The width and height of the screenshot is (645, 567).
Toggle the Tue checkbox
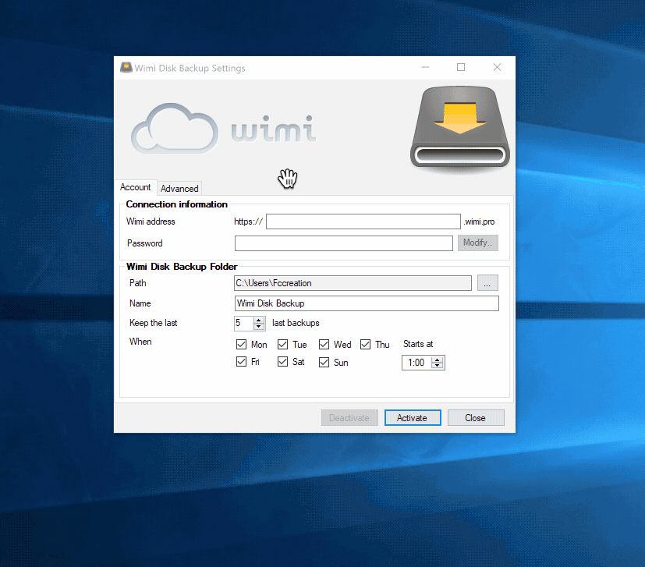(283, 344)
